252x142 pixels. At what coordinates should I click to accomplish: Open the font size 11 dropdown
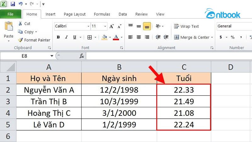click(105, 26)
